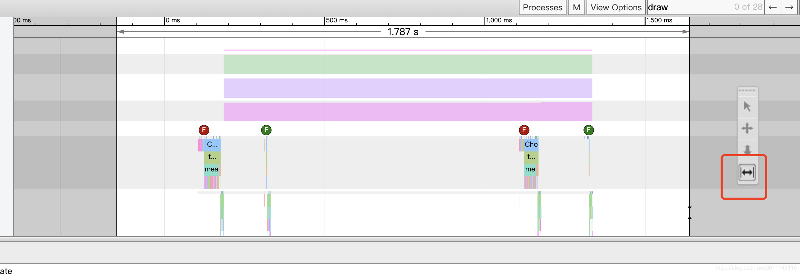Screen dimensions: 800x274
Task: Select the long lavender trace slice
Action: pos(408,88)
